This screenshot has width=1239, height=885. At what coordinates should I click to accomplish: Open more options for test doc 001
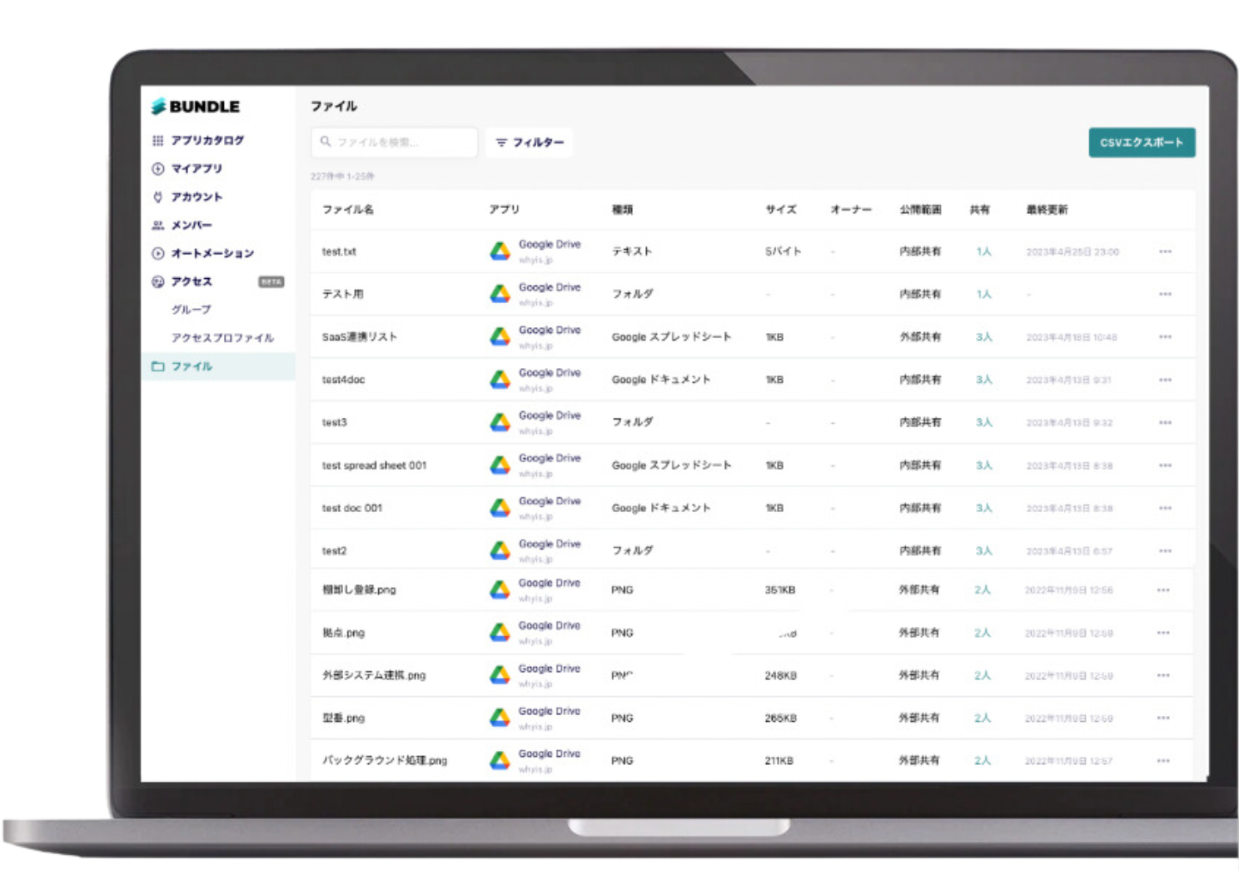tap(1165, 508)
